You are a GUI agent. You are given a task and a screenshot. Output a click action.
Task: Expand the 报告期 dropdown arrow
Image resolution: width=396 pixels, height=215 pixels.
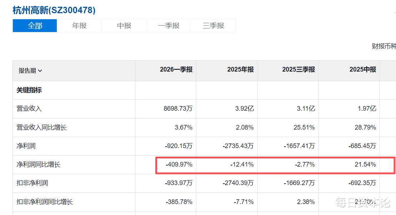40,71
